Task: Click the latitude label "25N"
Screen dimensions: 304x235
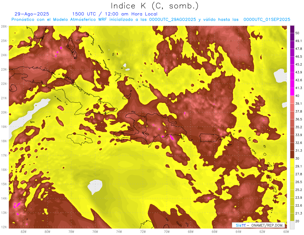Action: tap(4, 41)
